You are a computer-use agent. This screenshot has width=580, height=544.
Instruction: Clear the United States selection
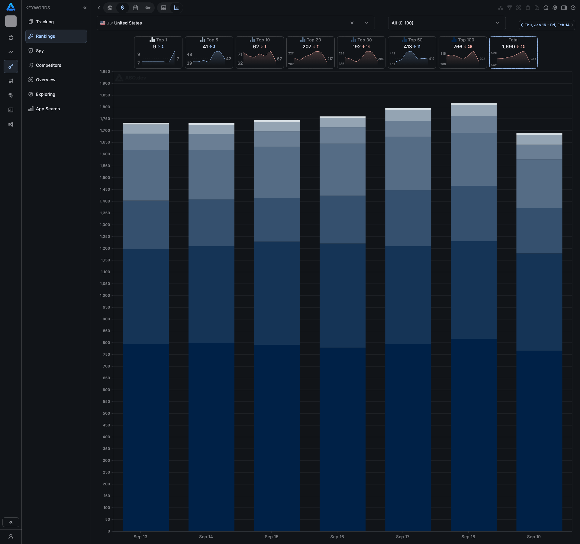pos(352,23)
